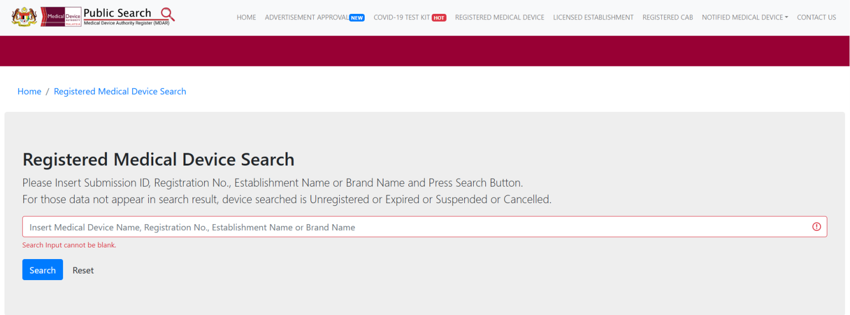Open the Advertisement Approval page
Screen dimensions: 850x315
[x=307, y=18]
